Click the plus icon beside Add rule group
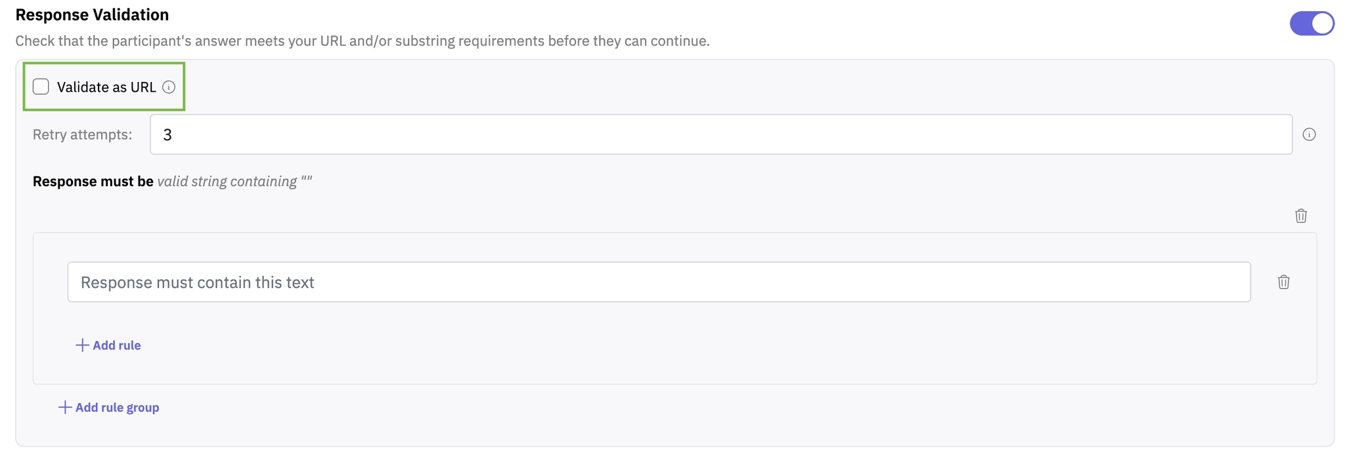1345x457 pixels. [64, 407]
